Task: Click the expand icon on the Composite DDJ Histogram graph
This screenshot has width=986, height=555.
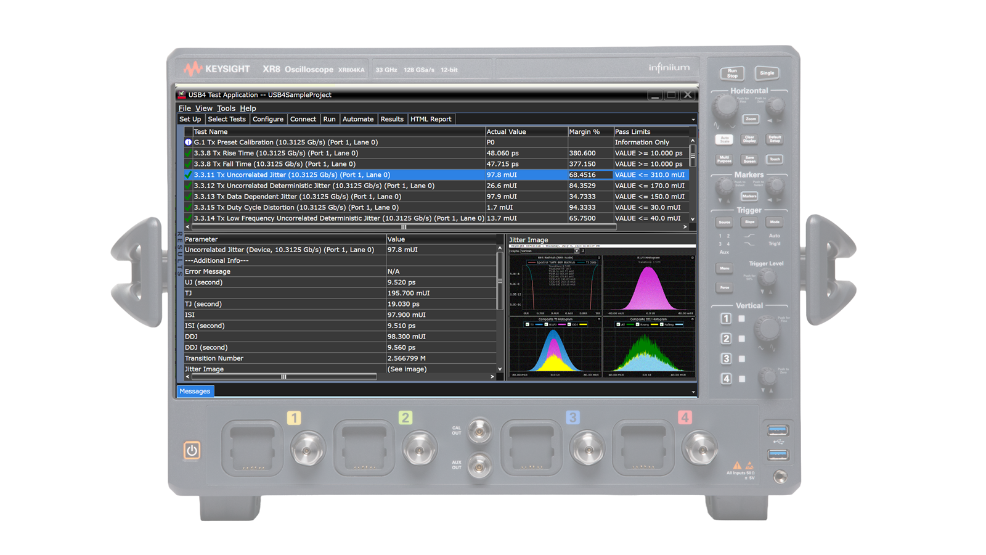Action: pyautogui.click(x=691, y=319)
